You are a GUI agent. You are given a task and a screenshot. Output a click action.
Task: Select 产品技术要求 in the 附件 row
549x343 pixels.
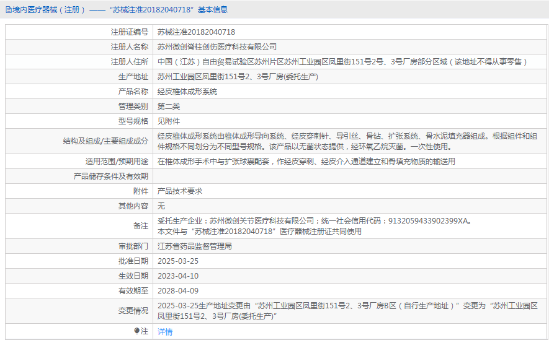pyautogui.click(x=180, y=191)
